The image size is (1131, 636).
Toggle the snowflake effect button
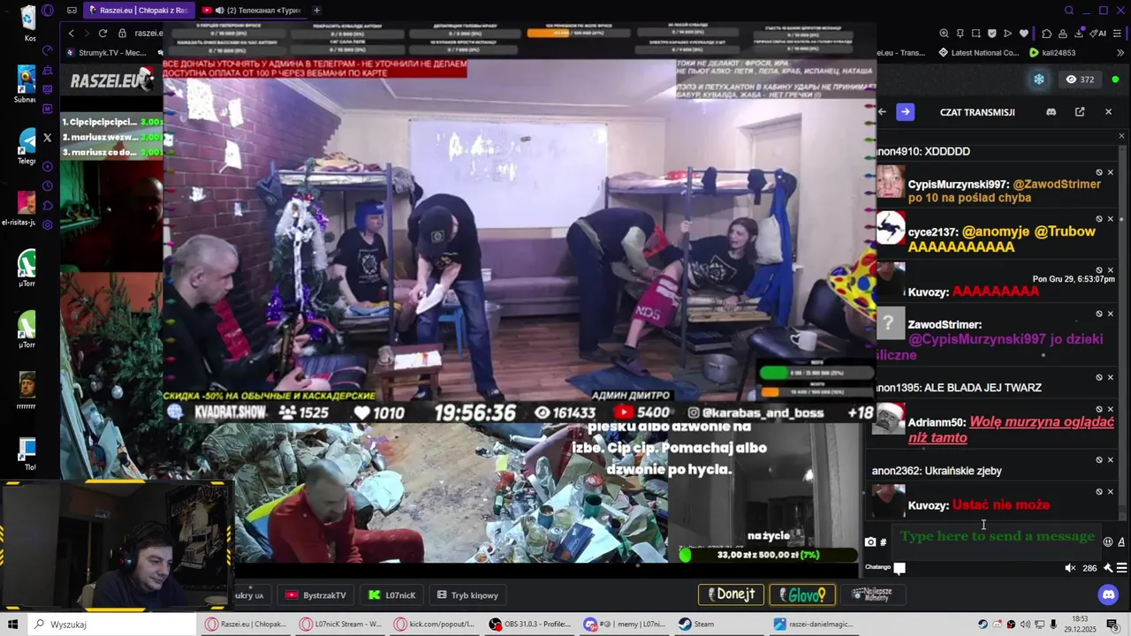(x=1039, y=79)
